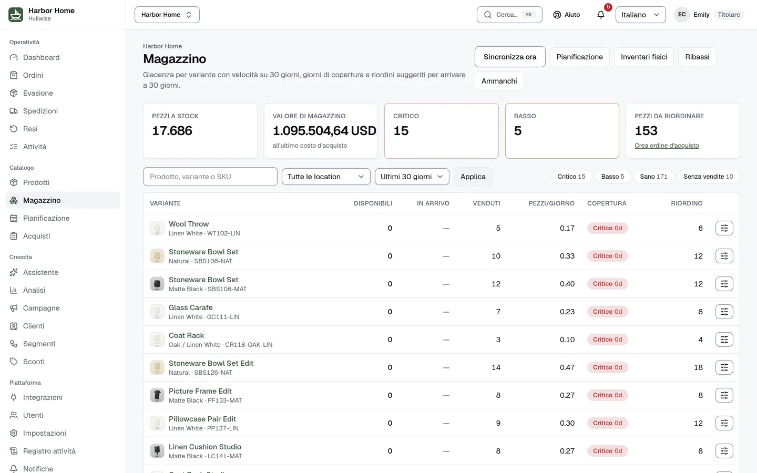Click the Ammanchi button
The image size is (757, 473).
click(x=499, y=81)
